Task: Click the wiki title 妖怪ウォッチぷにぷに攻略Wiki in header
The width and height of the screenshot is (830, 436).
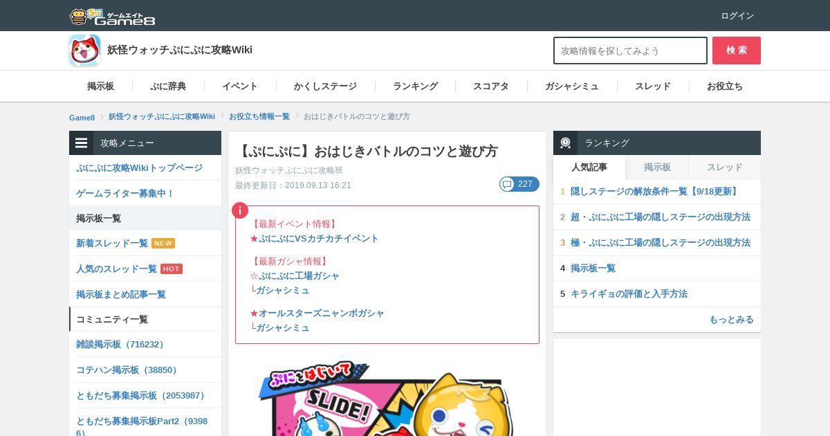Action: click(x=180, y=50)
